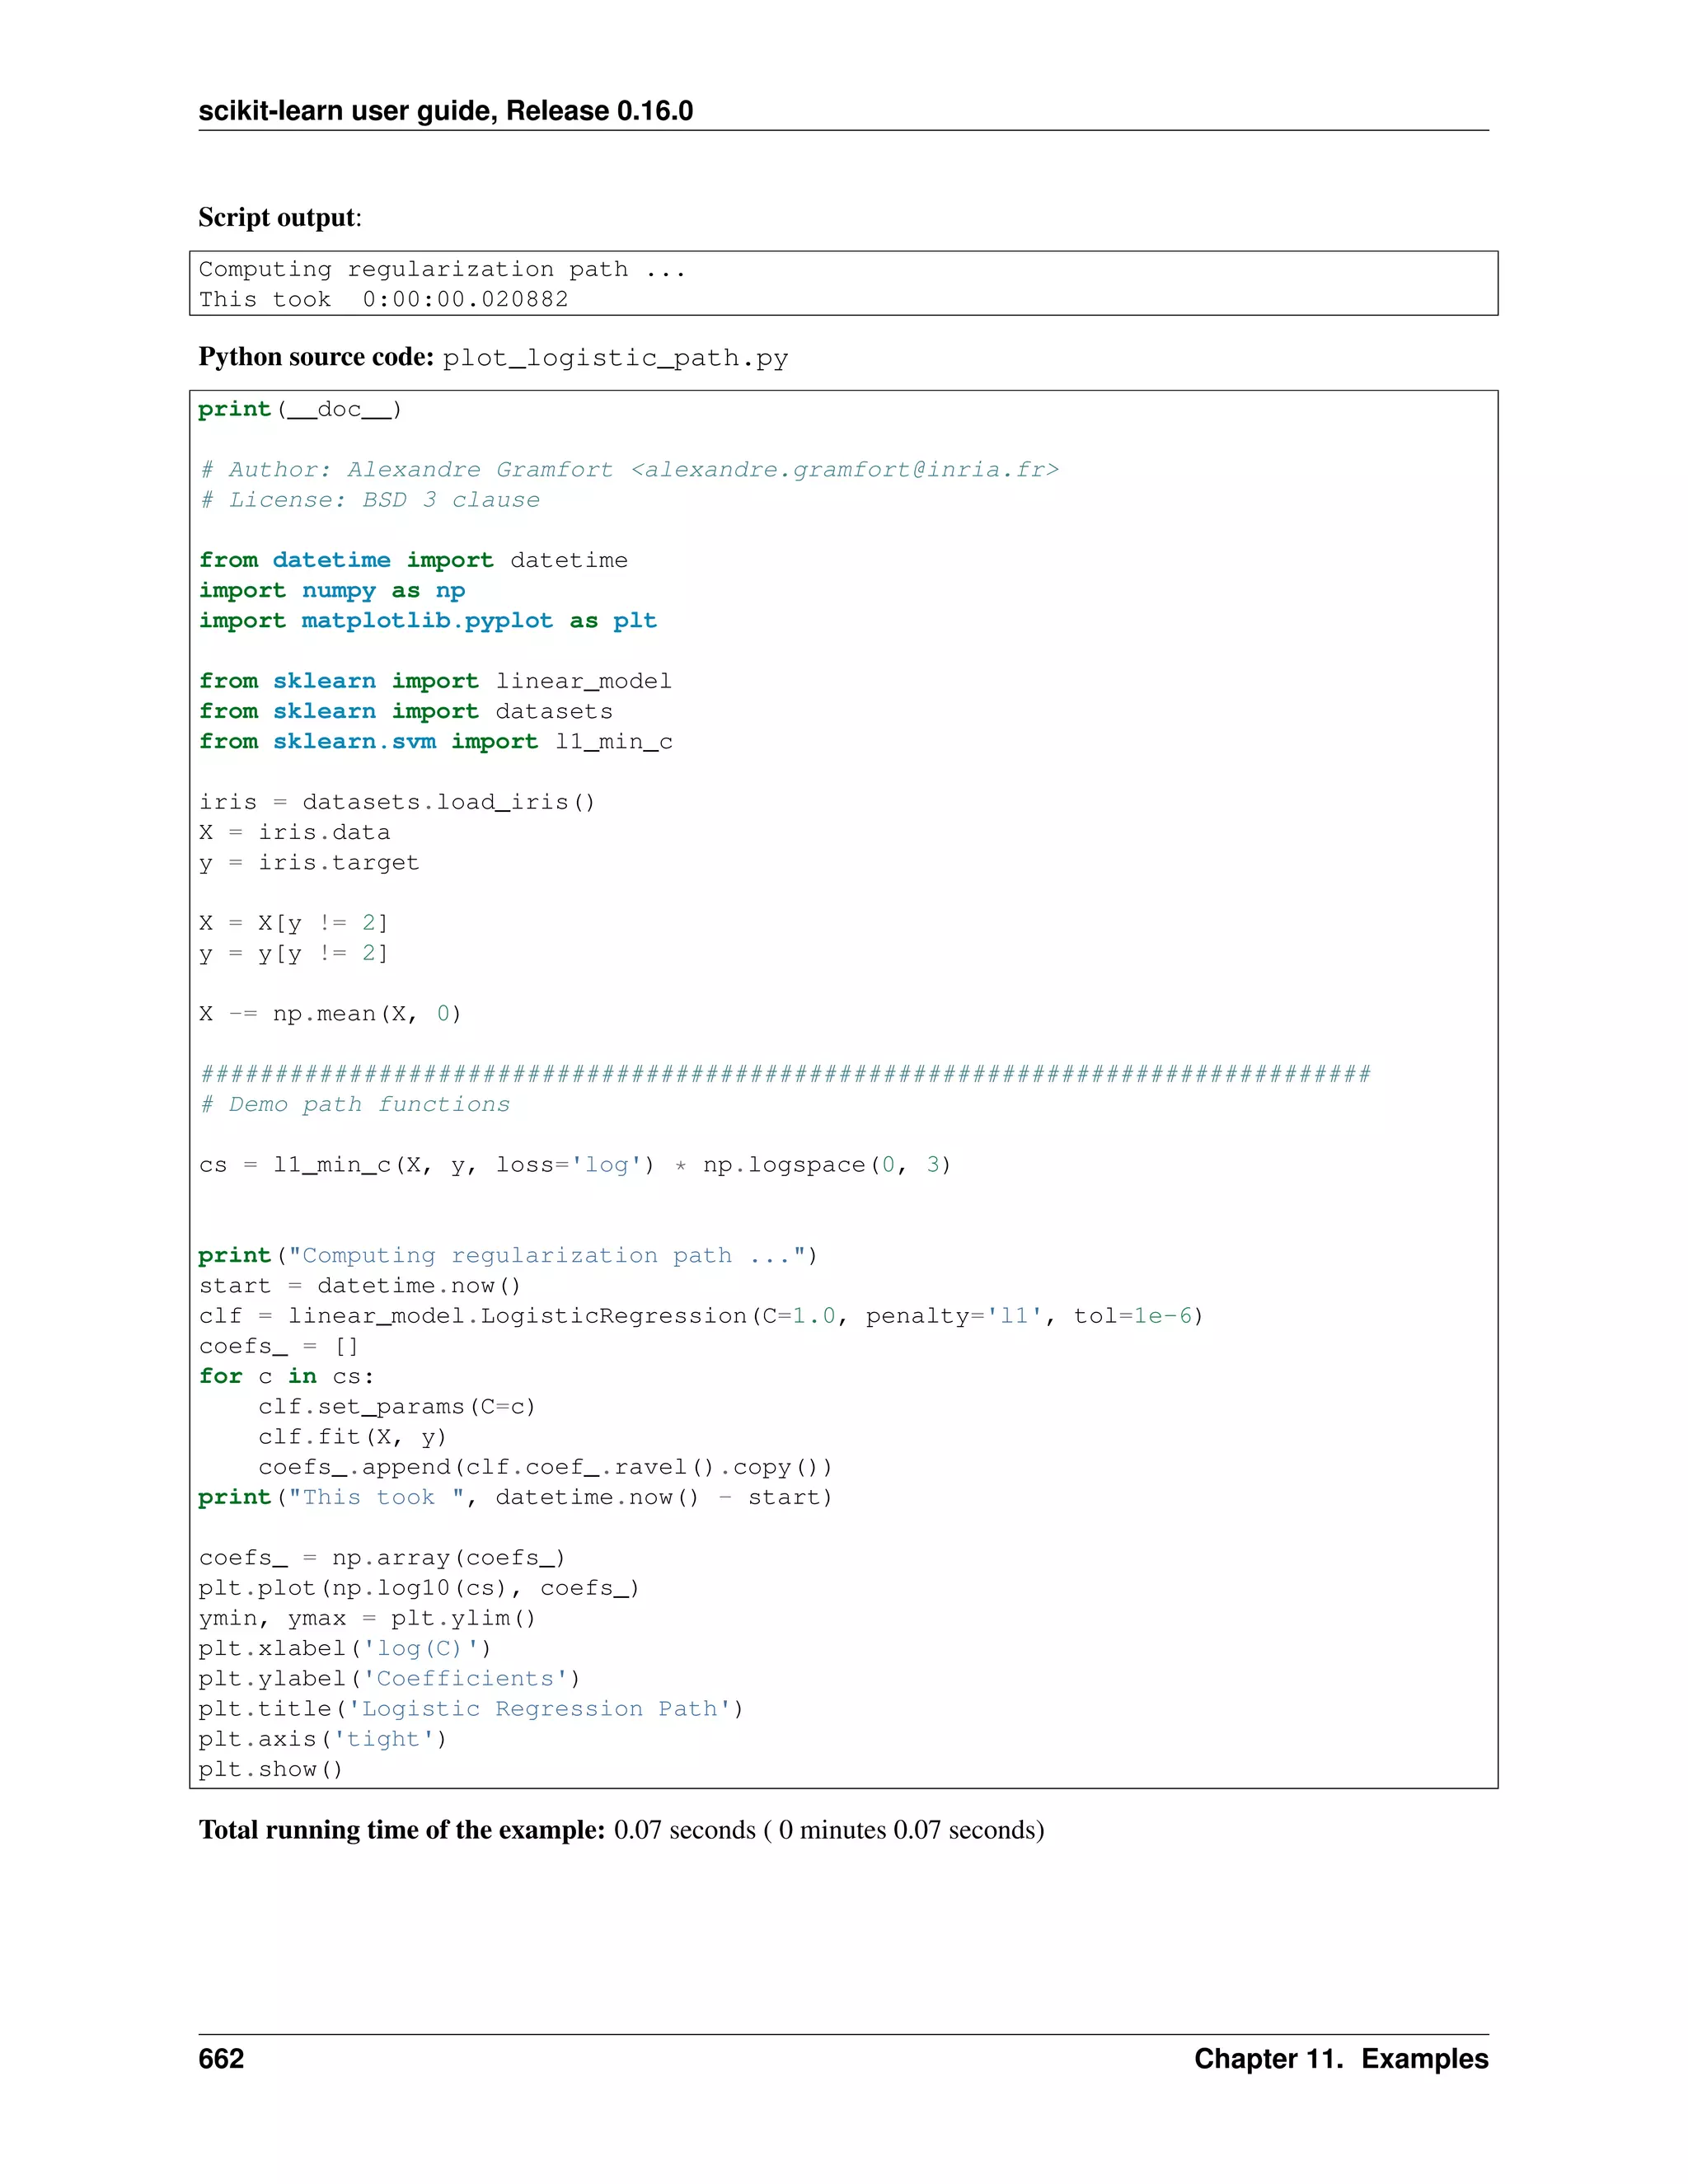Click the 'y = iris.target' line
This screenshot has width=1688, height=2184.
[309, 862]
